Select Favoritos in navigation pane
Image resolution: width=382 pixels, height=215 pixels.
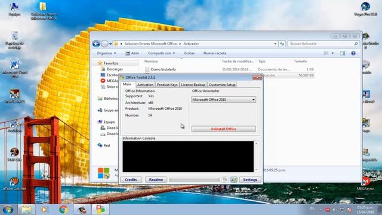[111, 63]
